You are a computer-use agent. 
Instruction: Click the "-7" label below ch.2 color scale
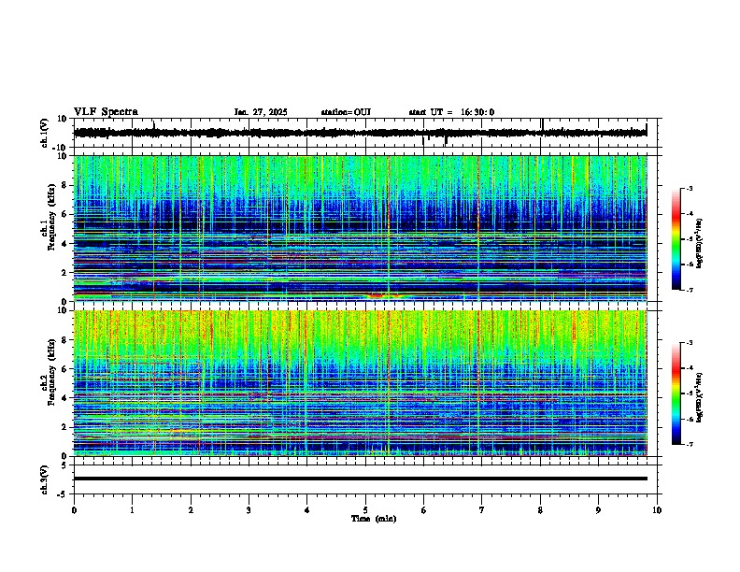(x=689, y=444)
